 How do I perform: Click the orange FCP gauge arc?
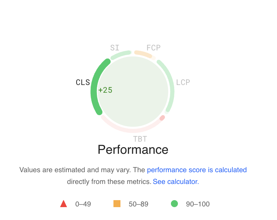pyautogui.click(x=143, y=54)
